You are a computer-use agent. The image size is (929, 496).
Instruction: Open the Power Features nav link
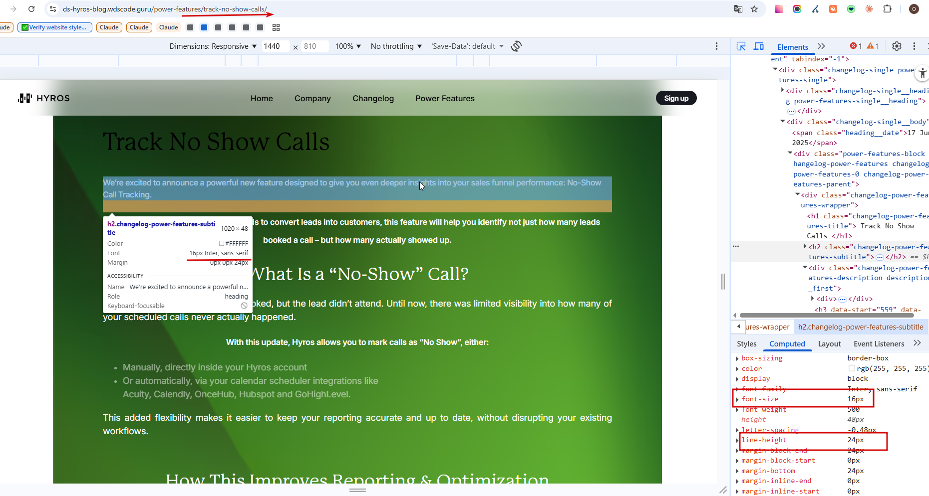pos(445,98)
